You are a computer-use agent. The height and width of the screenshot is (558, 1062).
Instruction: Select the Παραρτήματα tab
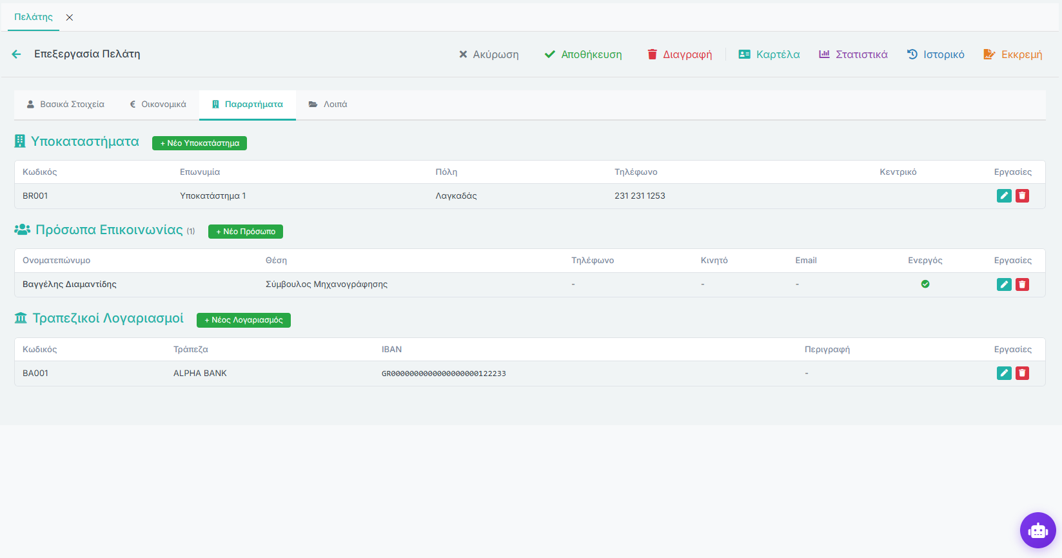point(248,105)
